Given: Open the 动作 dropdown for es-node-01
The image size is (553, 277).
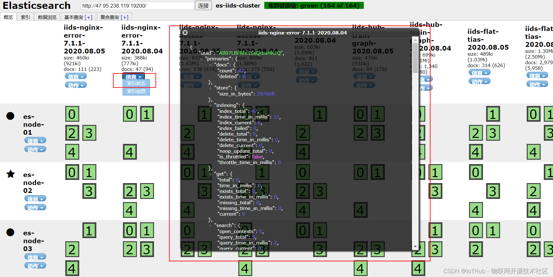Looking at the screenshot, I should click(x=35, y=150).
